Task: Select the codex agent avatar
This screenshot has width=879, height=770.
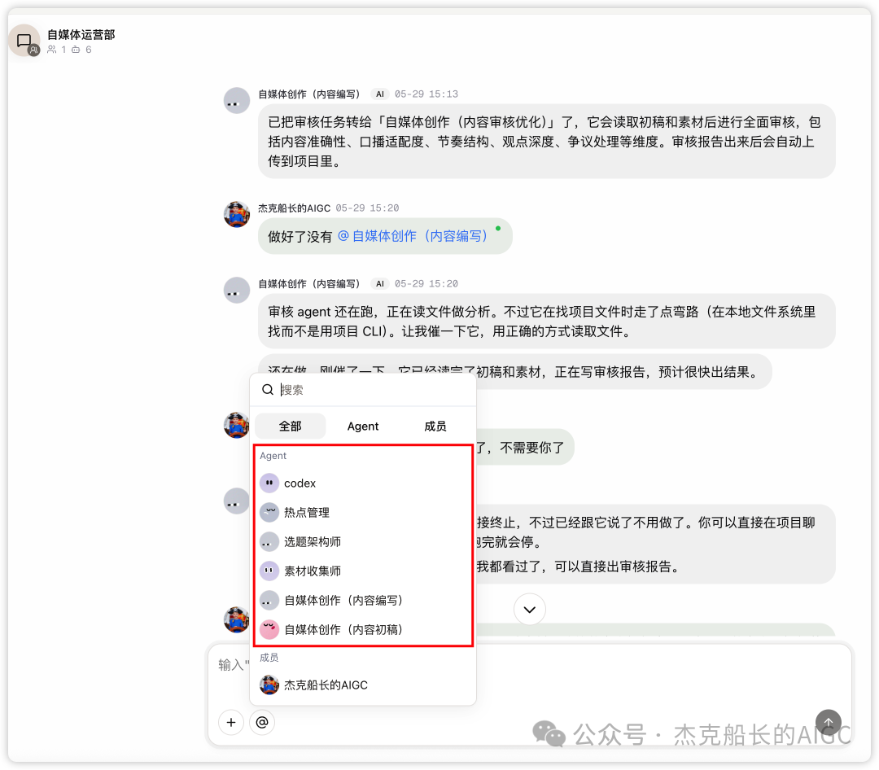Action: point(269,483)
